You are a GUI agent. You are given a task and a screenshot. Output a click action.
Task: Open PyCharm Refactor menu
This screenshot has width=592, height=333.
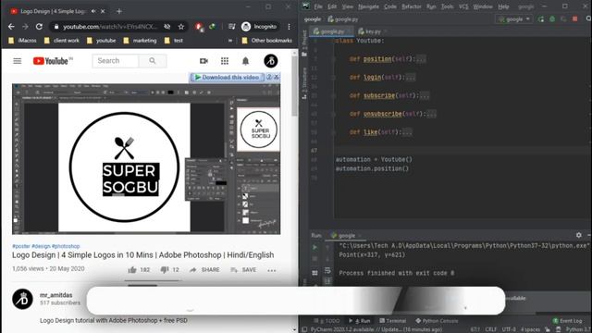tap(412, 6)
